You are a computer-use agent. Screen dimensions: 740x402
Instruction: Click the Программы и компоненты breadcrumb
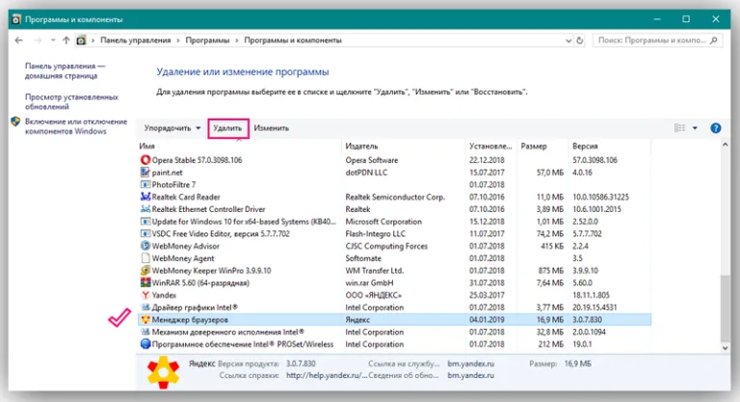[x=293, y=40]
